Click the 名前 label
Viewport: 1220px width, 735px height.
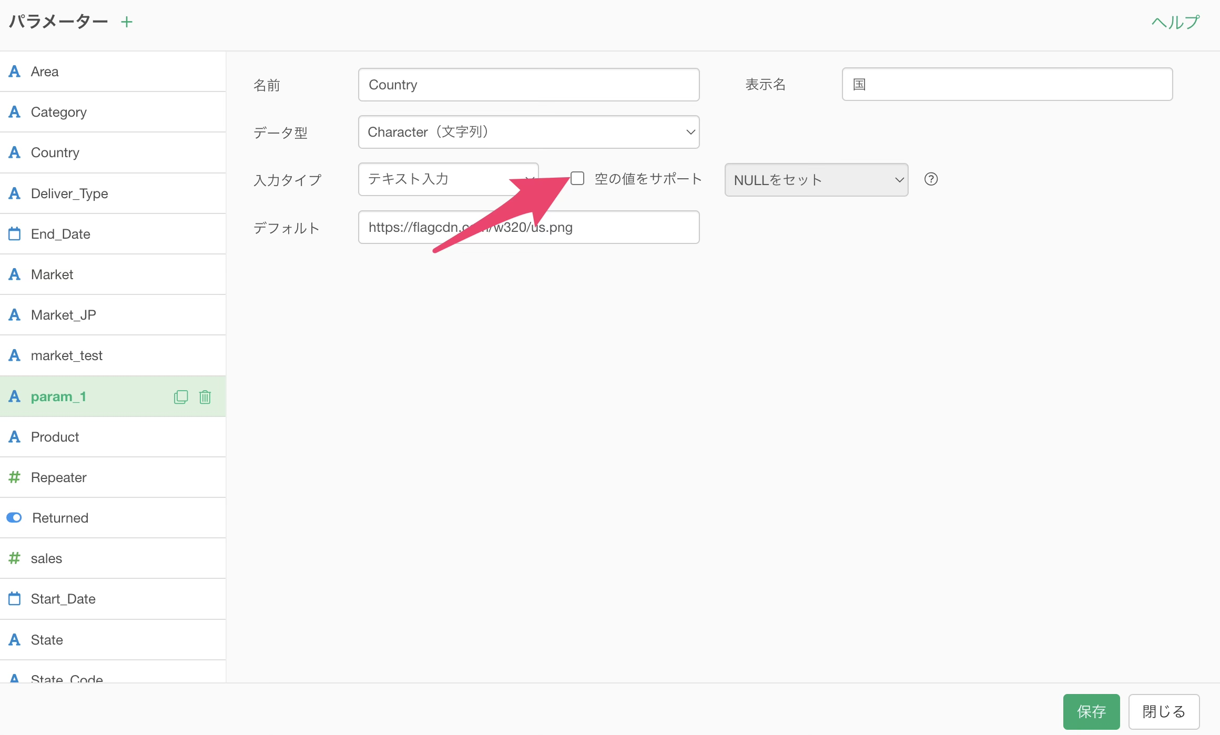tap(267, 85)
